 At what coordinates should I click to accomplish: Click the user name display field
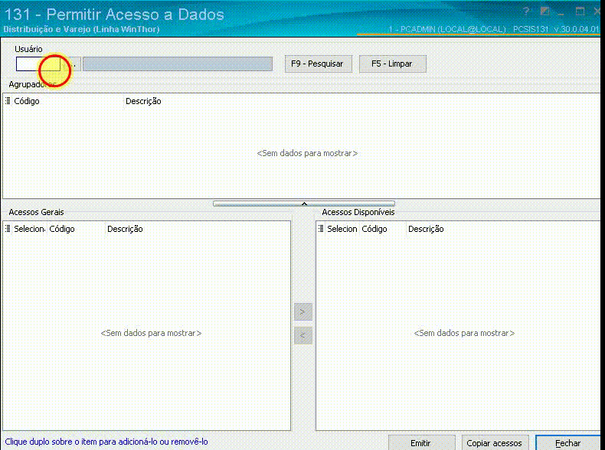click(x=178, y=64)
